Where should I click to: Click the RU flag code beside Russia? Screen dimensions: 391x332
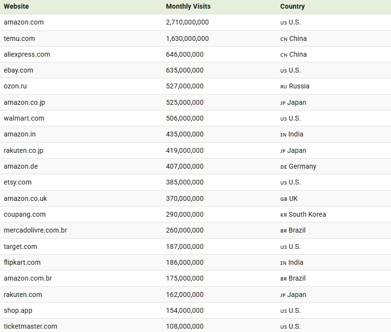pos(283,87)
